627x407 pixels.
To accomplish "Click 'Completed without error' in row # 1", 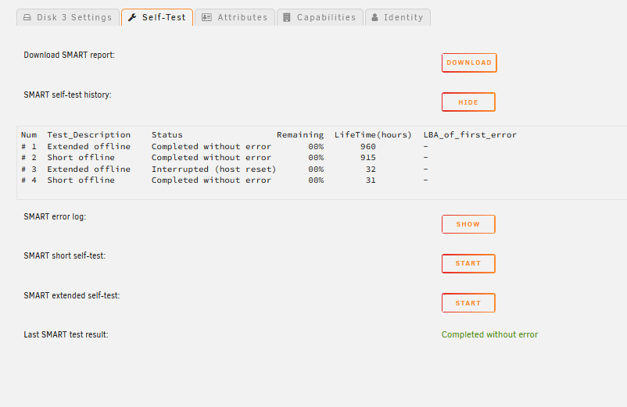I will tap(212, 147).
